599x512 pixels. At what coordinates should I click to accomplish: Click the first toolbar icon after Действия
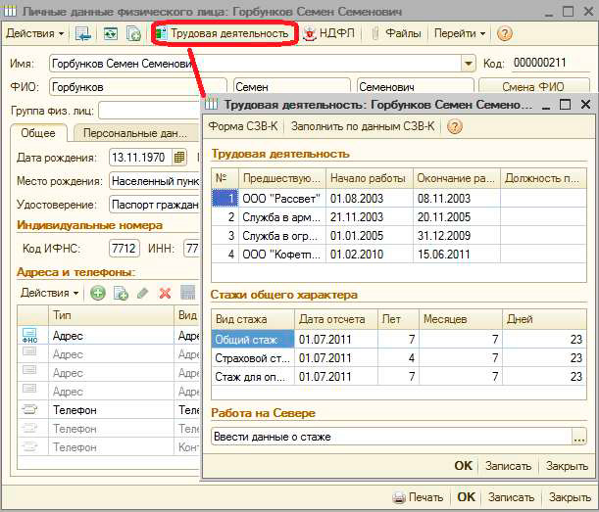pos(83,33)
